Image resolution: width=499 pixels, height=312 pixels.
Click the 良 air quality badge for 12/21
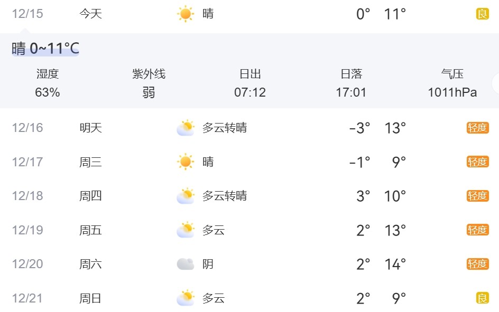point(482,298)
